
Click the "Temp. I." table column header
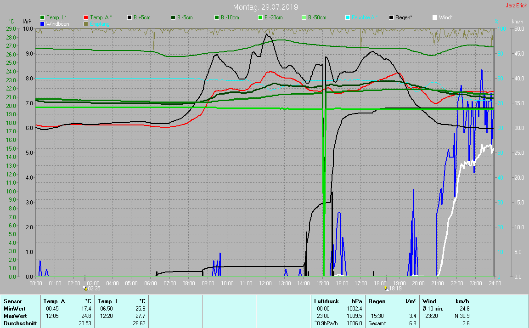click(x=108, y=301)
